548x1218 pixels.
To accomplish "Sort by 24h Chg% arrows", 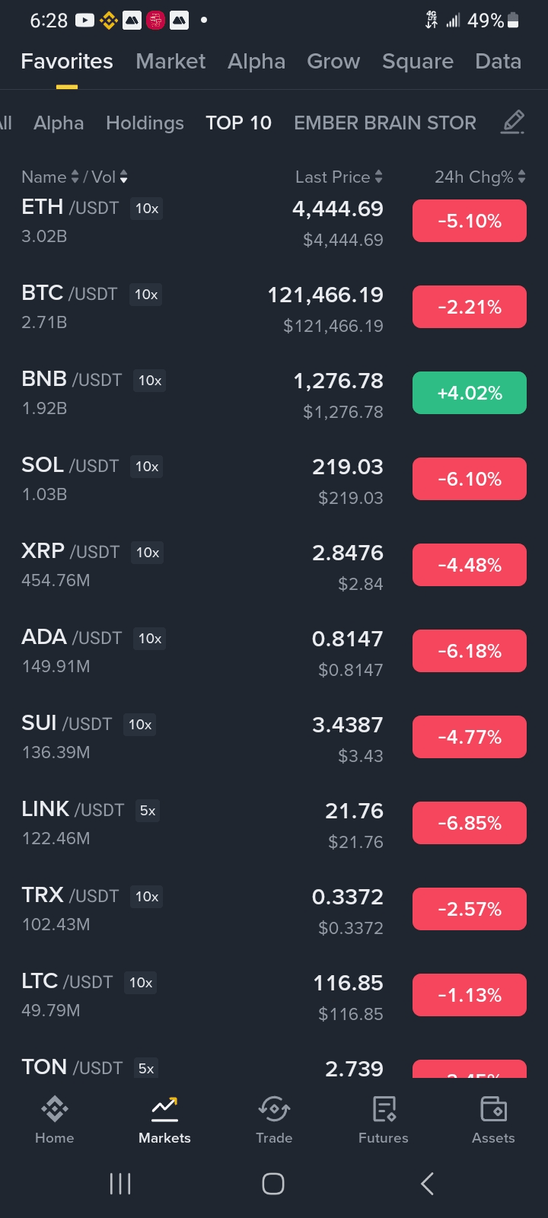I will (521, 177).
